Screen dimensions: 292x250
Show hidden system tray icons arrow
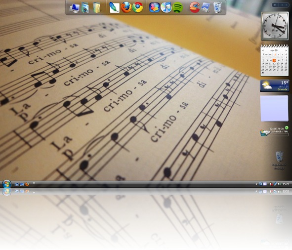[x=256, y=184]
